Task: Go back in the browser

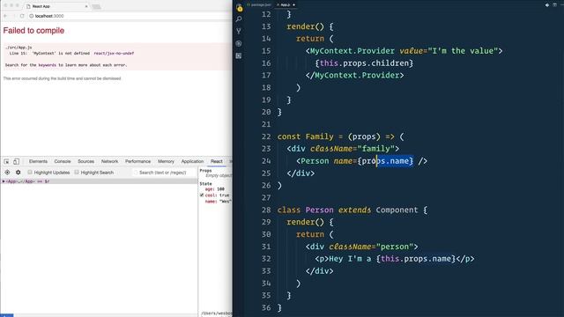Action: coord(5,16)
